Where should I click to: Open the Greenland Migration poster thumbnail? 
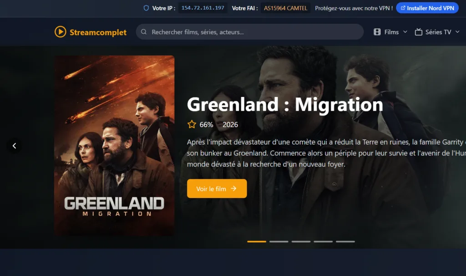coord(114,146)
